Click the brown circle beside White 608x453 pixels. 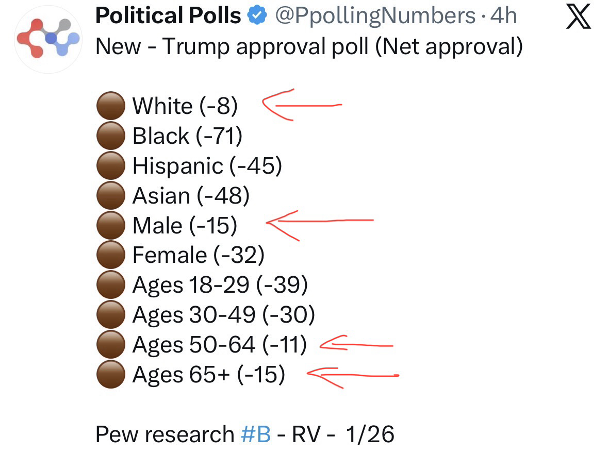(x=111, y=106)
